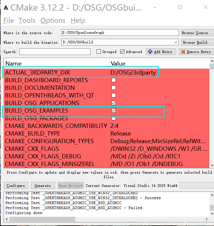Minimize the CMake window
The image size is (214, 226).
tap(155, 7)
